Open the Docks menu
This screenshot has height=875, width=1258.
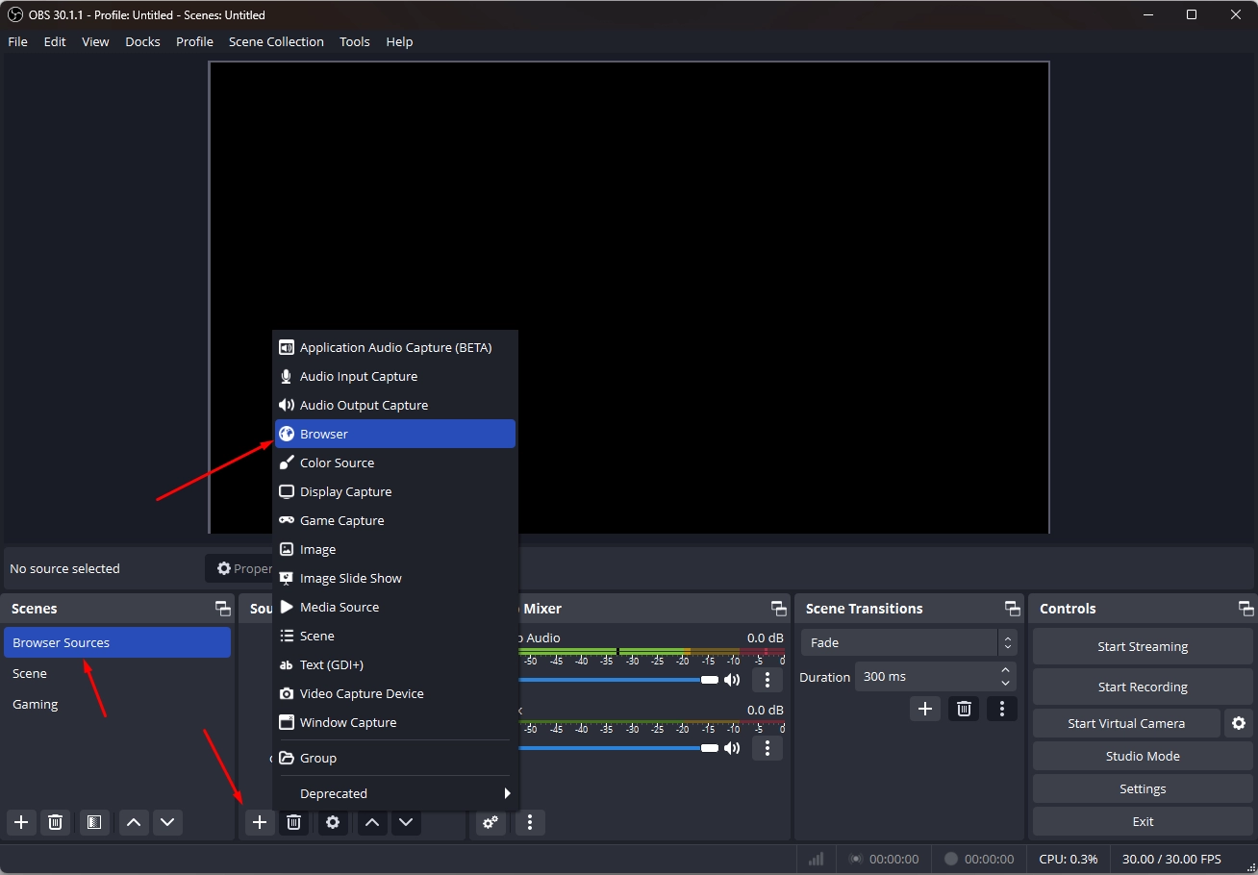pos(142,41)
